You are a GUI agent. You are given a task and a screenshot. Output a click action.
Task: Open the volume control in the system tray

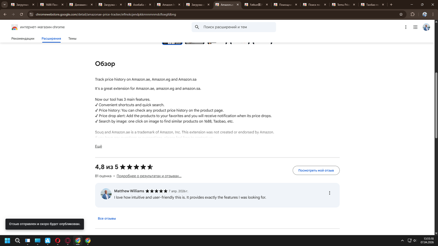pyautogui.click(x=415, y=240)
